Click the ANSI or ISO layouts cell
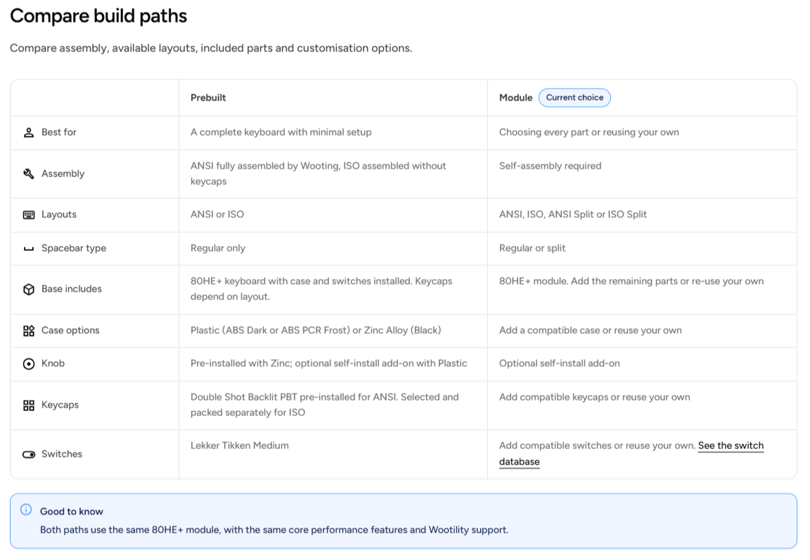Image resolution: width=810 pixels, height=560 pixels. [217, 214]
